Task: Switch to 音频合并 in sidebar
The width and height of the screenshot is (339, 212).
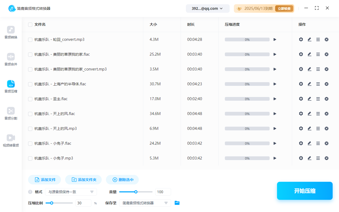Action: tap(11, 59)
